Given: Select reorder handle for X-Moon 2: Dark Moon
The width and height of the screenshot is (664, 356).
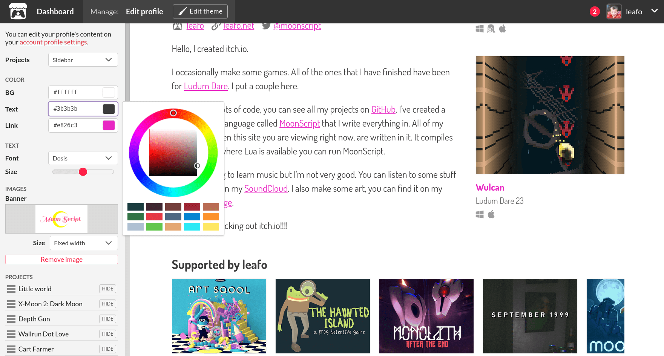Looking at the screenshot, I should (11, 304).
